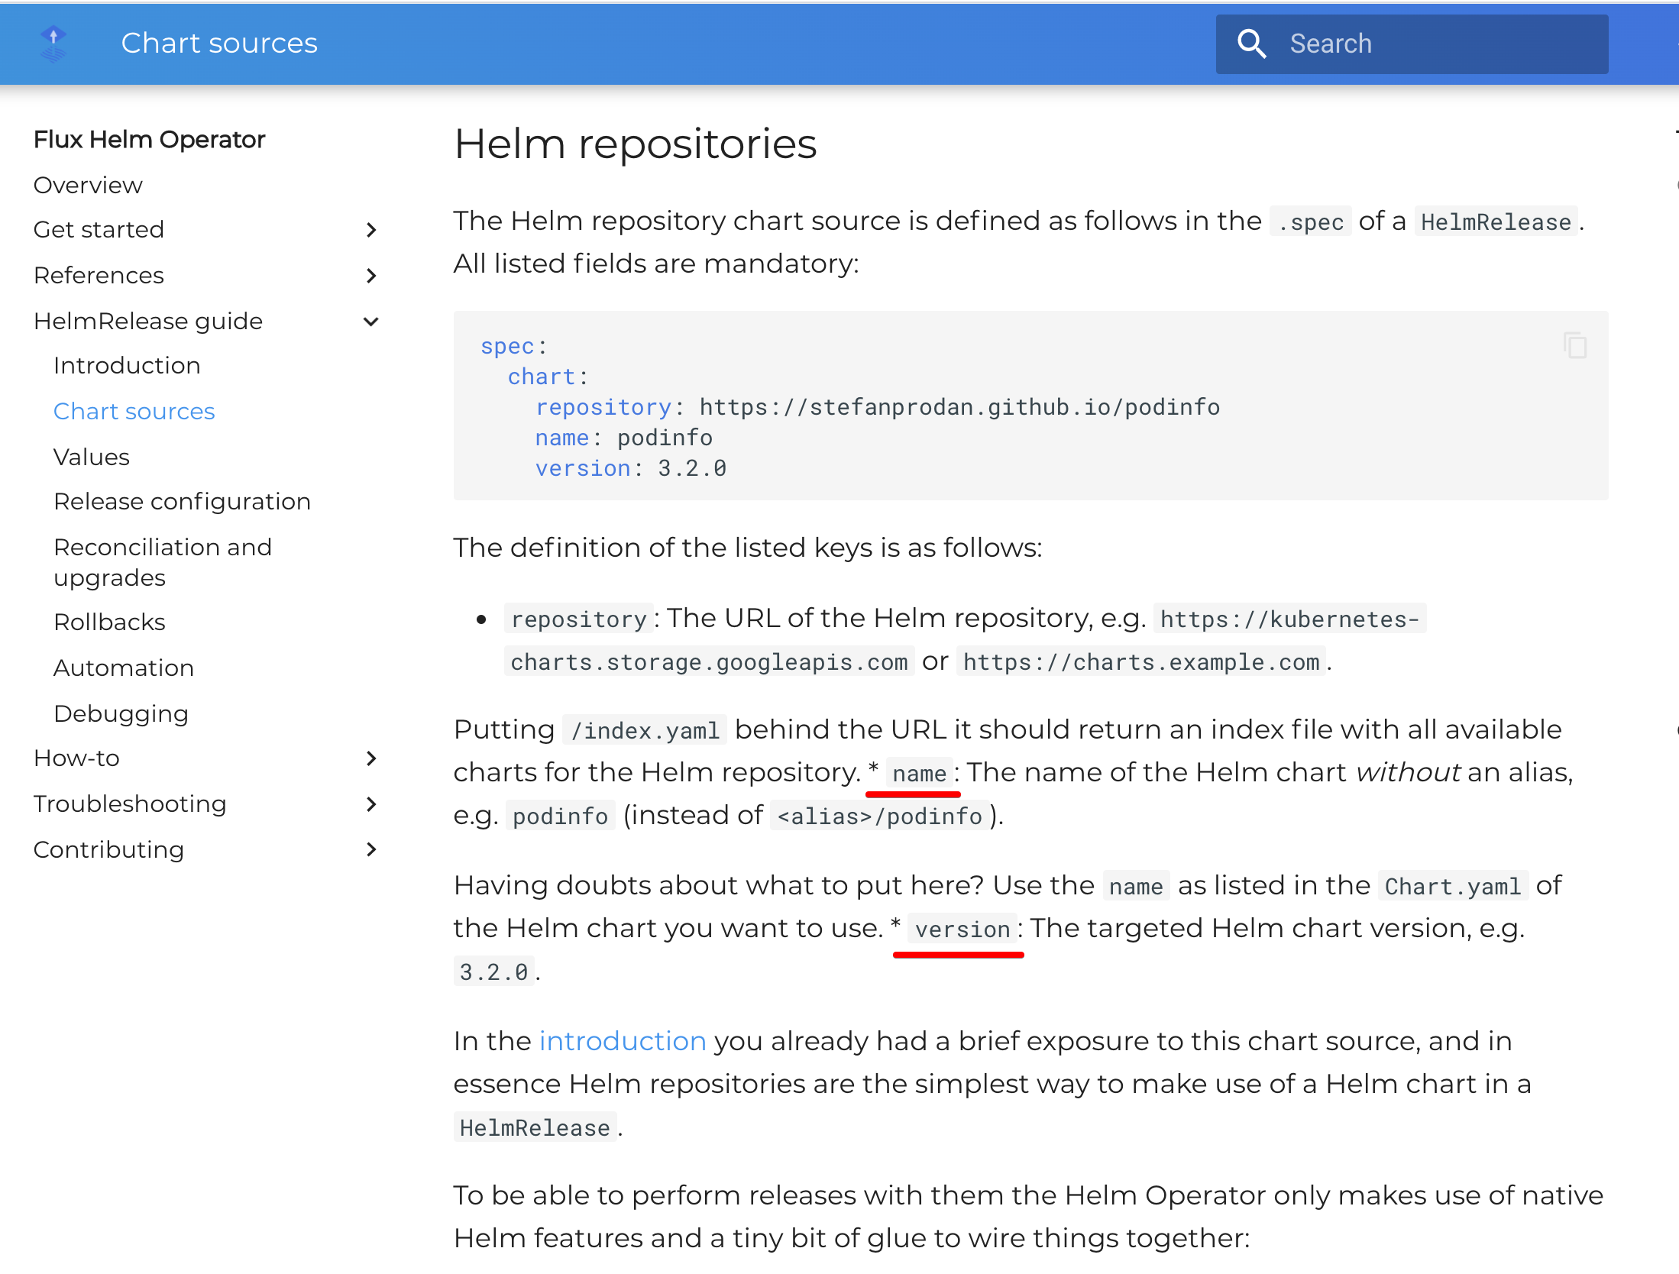The width and height of the screenshot is (1679, 1274).
Task: Open the Automation sidebar page
Action: coord(124,668)
